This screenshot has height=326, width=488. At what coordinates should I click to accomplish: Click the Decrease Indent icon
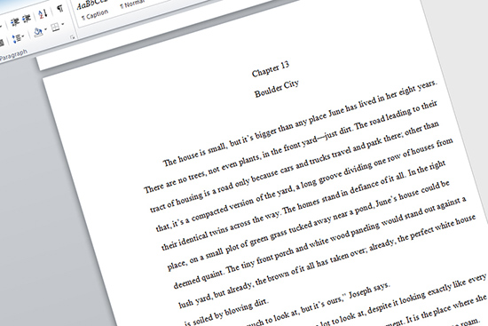point(14,22)
